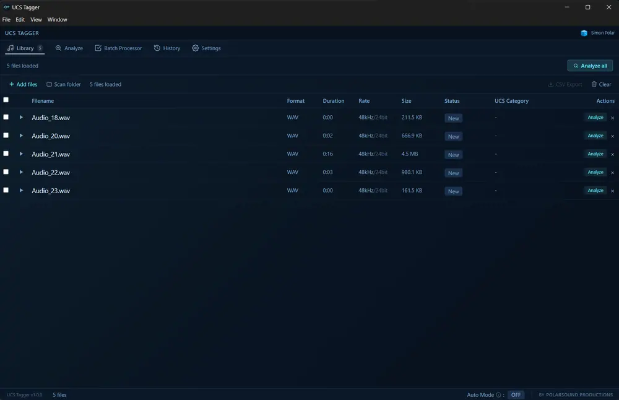Analyze Audio_18.wav
Screen dimensions: 619x400
(x=595, y=117)
